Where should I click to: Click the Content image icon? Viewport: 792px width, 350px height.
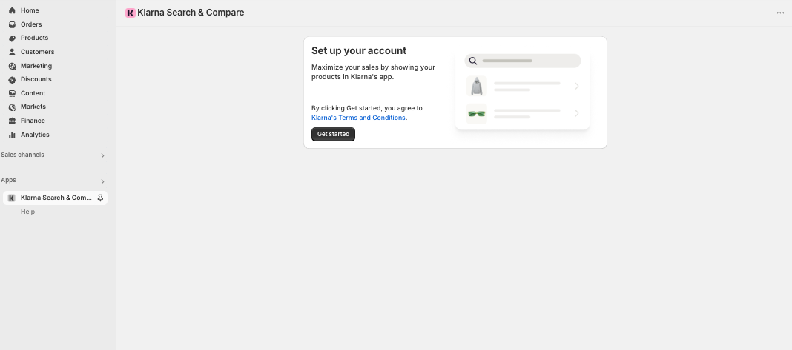click(x=12, y=93)
